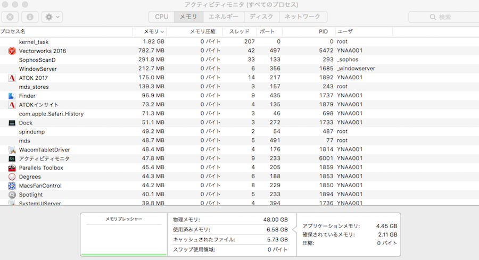
Task: Click the キャッシュされたファイル 5.73 GB value
Action: [x=277, y=240]
